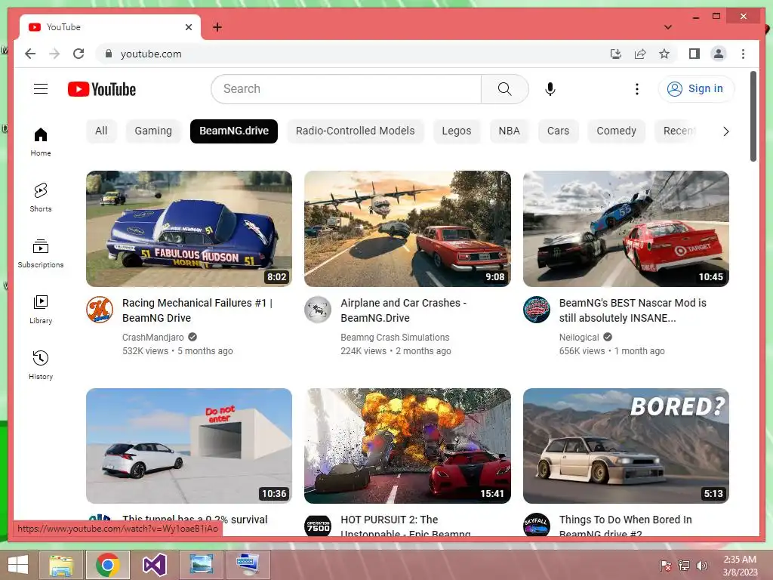
Task: Click the page vertical scrollbar
Action: pyautogui.click(x=753, y=116)
